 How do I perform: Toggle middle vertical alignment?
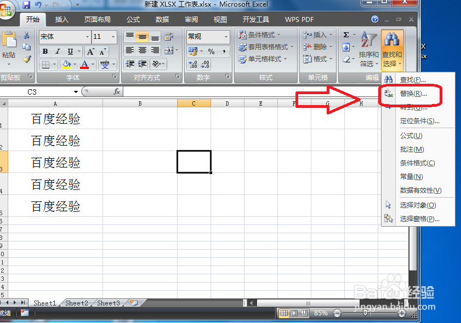point(143,37)
